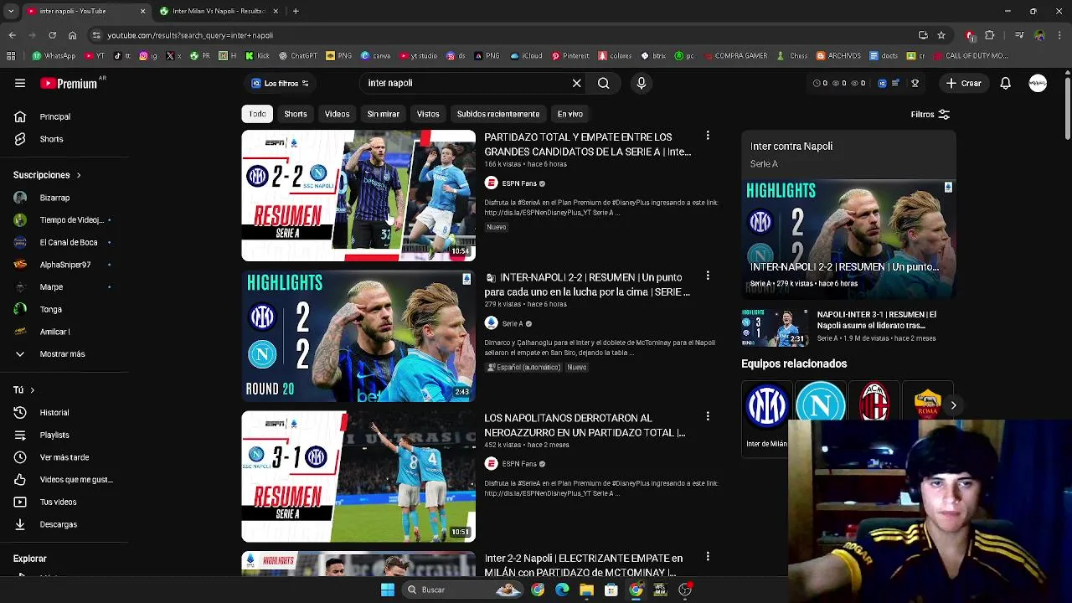This screenshot has height=603, width=1072.
Task: Select the En vivo filter chip
Action: (x=570, y=114)
